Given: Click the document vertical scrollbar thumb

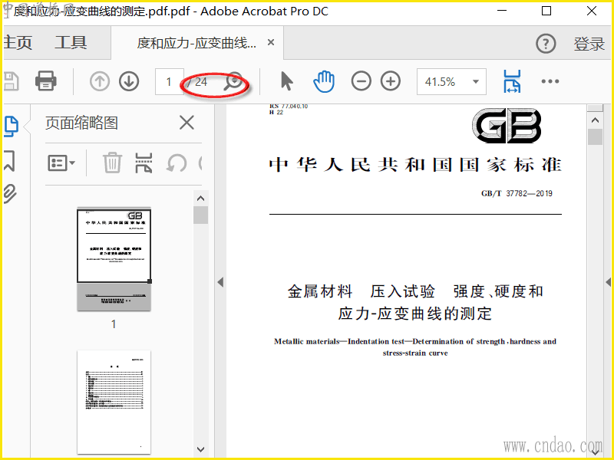Looking at the screenshot, I should click(596, 137).
